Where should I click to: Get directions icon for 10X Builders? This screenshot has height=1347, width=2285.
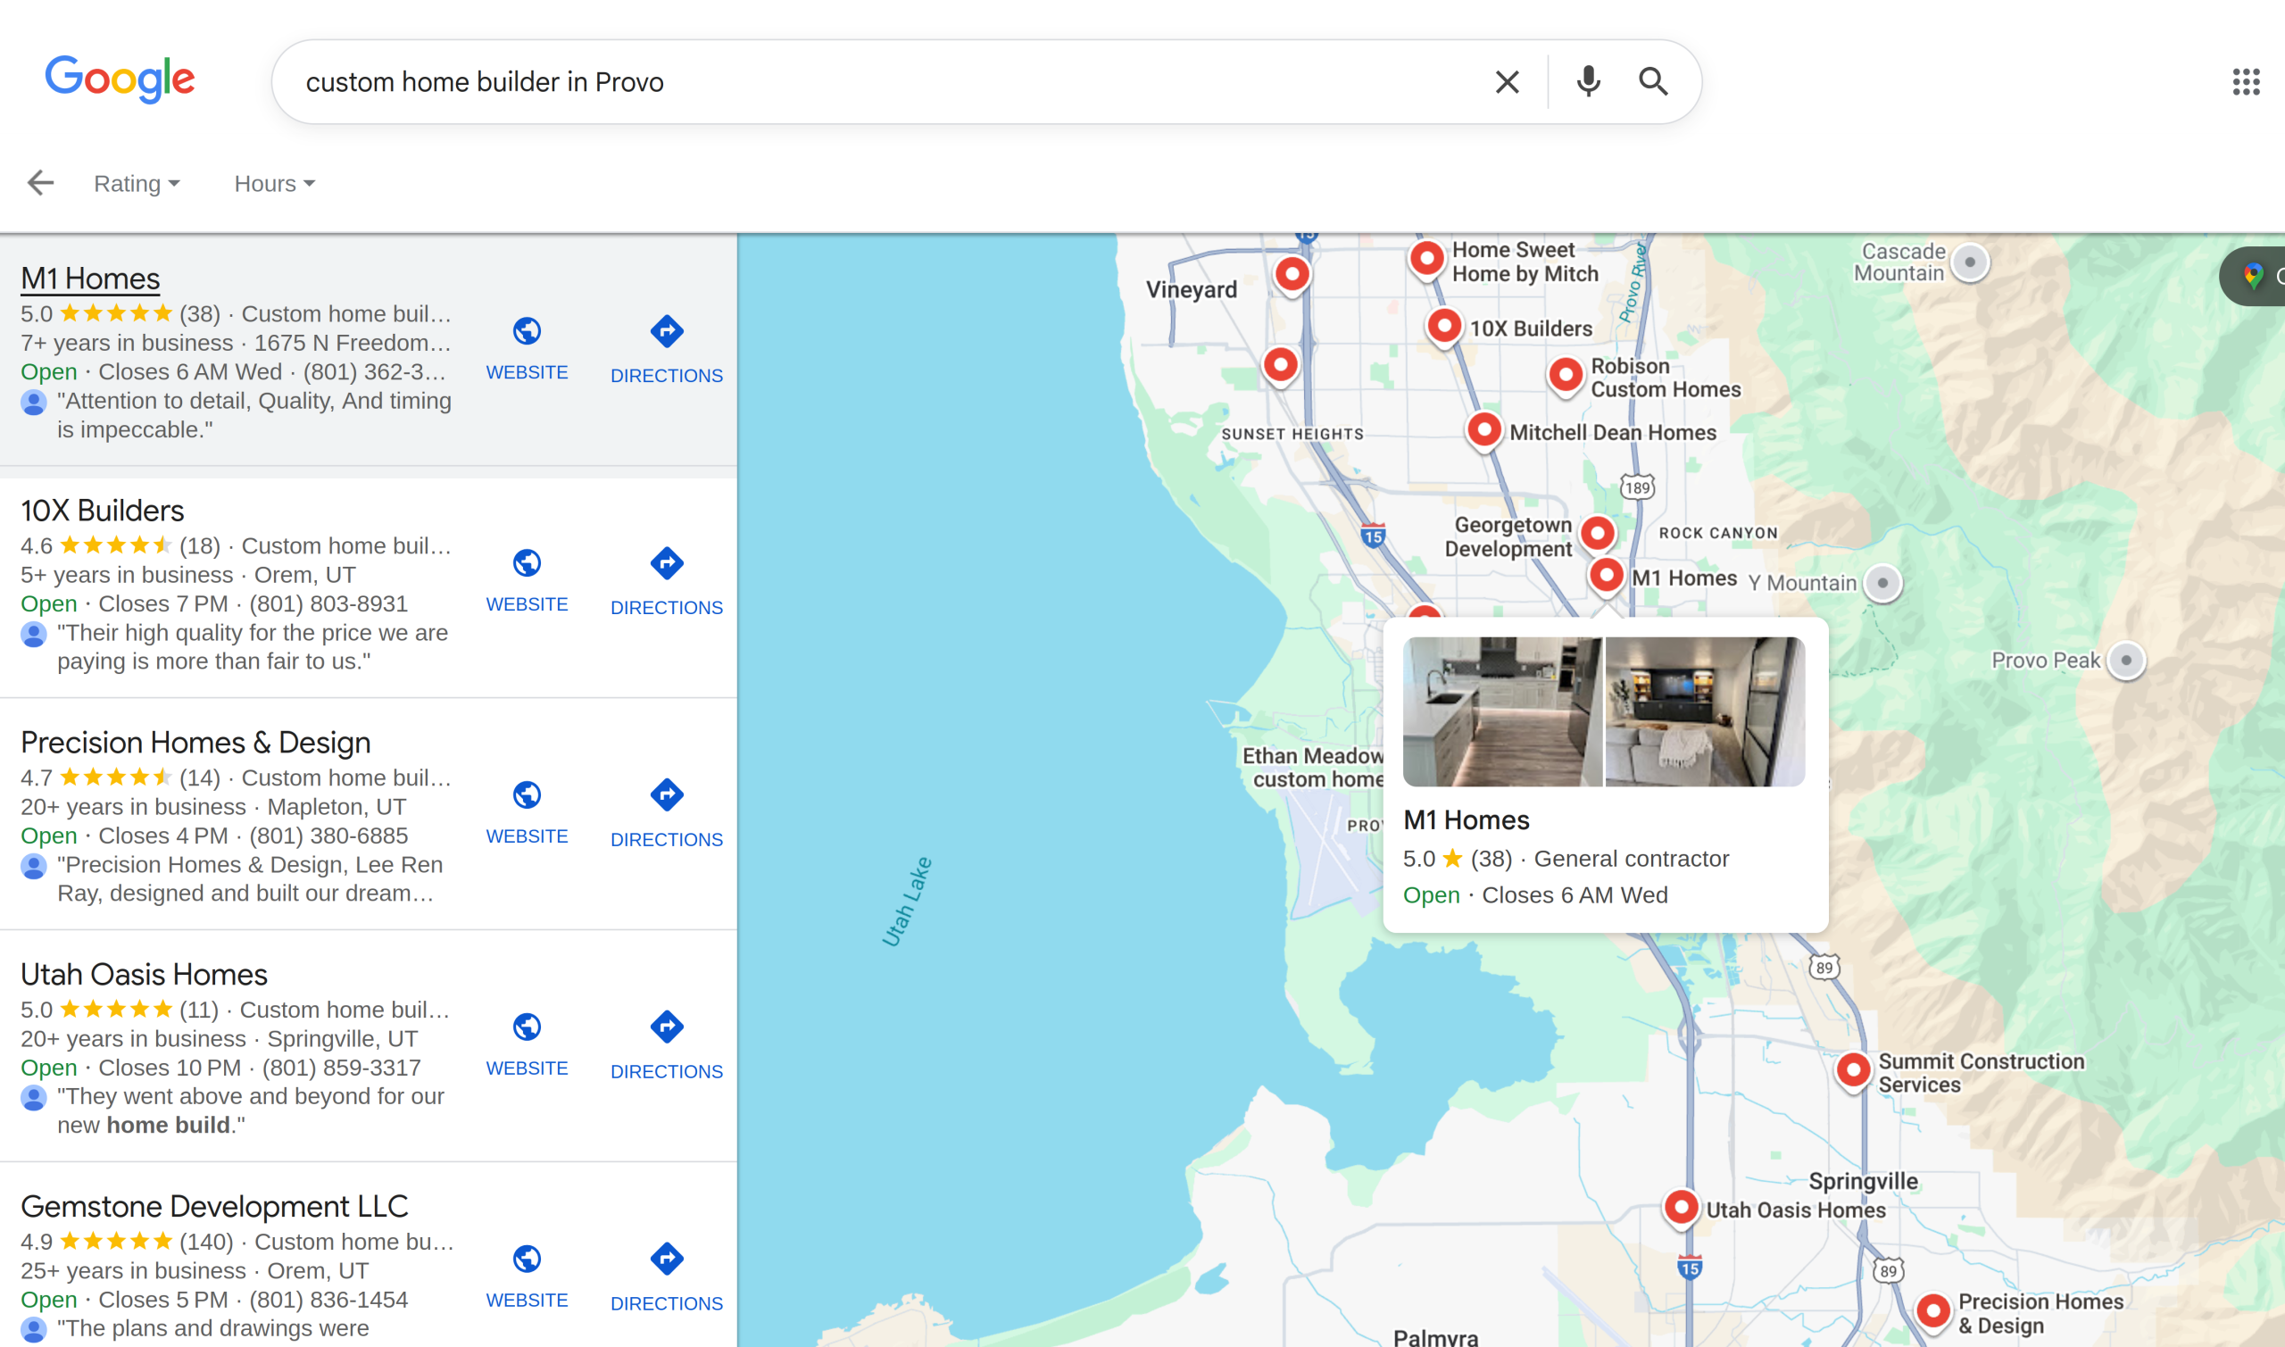pyautogui.click(x=666, y=563)
